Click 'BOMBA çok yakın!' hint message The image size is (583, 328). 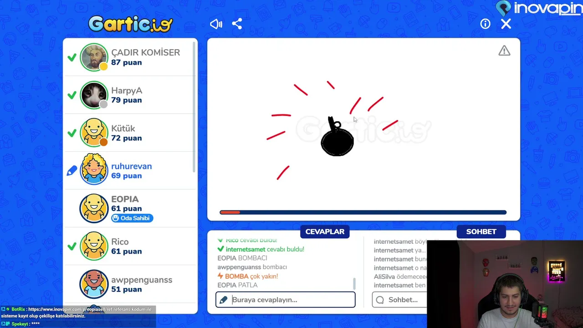point(248,276)
